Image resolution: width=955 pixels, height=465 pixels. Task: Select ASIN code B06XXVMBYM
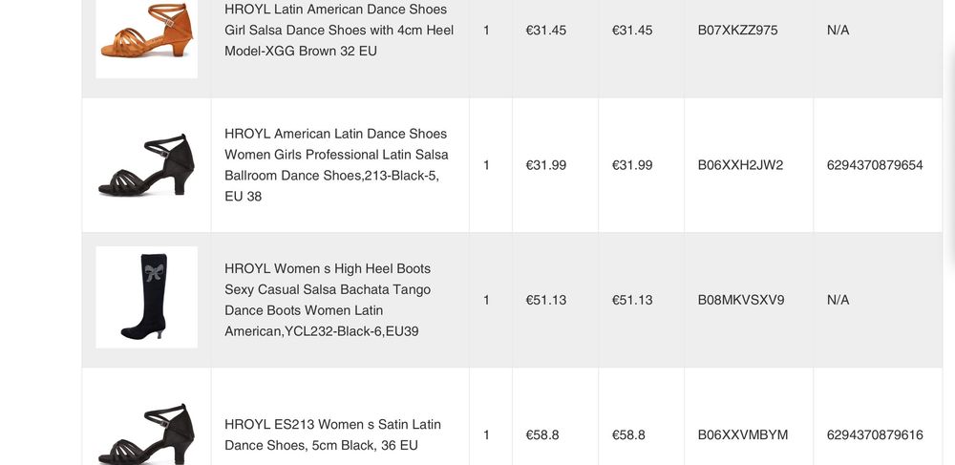point(743,435)
